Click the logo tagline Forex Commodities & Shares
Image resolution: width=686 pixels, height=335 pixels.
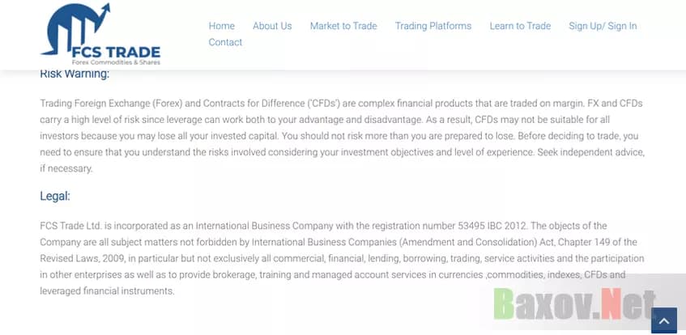coord(116,62)
